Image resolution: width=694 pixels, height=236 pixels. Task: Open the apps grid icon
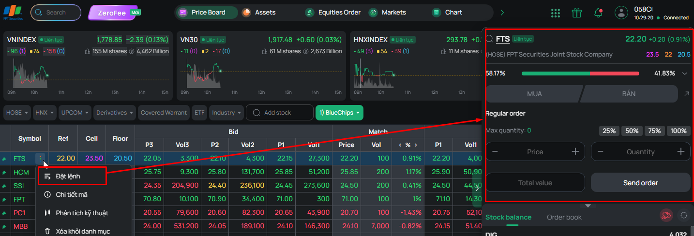click(556, 13)
